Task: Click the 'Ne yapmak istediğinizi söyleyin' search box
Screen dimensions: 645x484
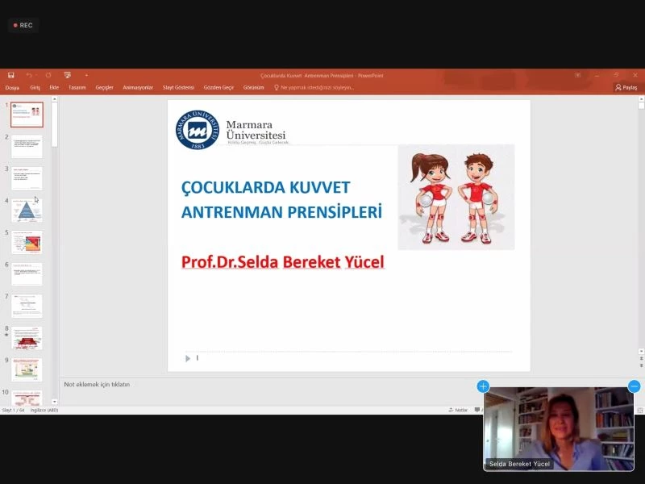Action: [316, 87]
